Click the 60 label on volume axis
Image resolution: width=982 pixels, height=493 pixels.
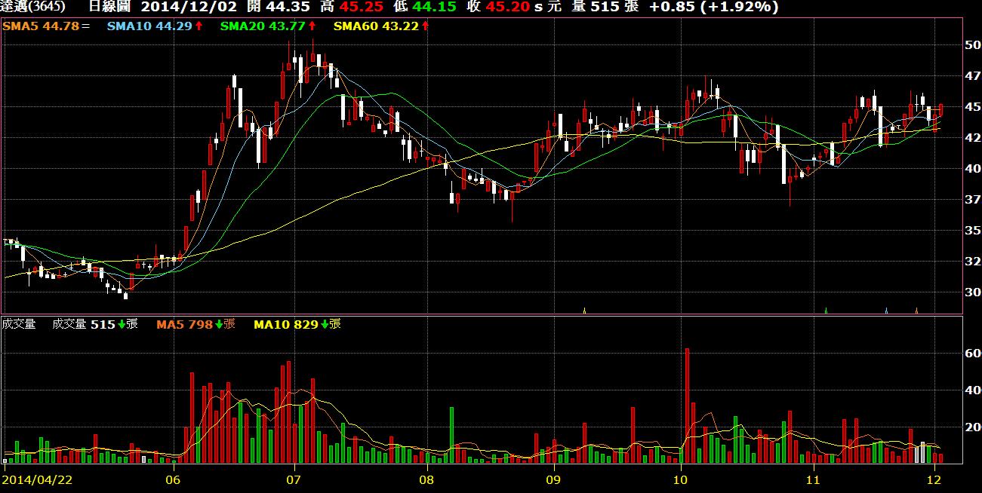tap(971, 352)
